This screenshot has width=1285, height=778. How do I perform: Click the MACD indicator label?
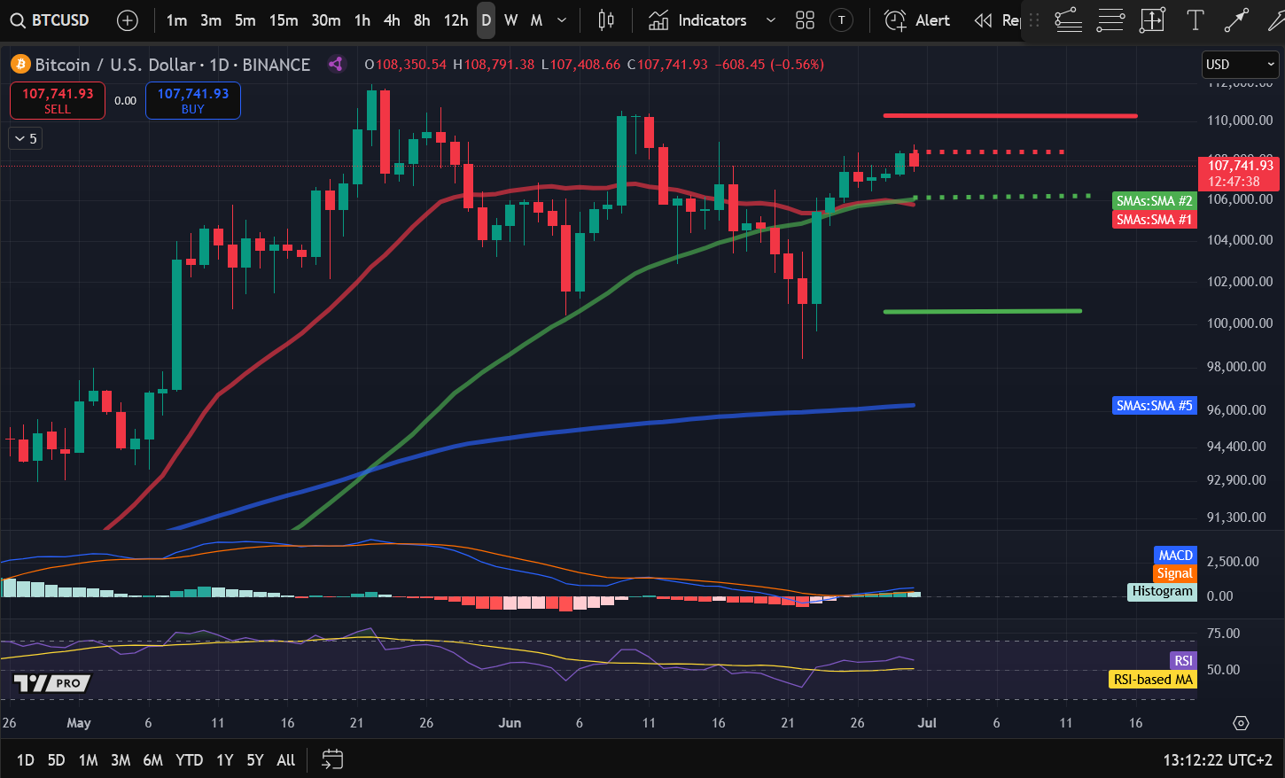(x=1175, y=555)
